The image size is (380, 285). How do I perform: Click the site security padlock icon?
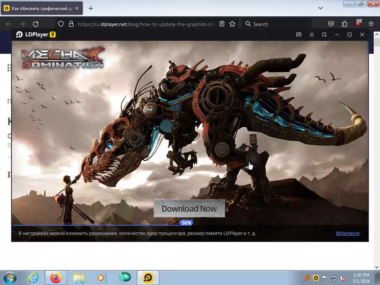(x=71, y=24)
